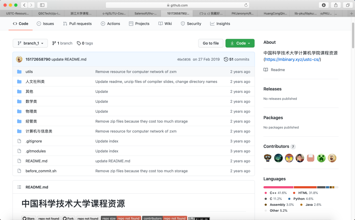Image resolution: width=355 pixels, height=220 pixels.
Task: Open the Projects tab
Action: [x=139, y=24]
